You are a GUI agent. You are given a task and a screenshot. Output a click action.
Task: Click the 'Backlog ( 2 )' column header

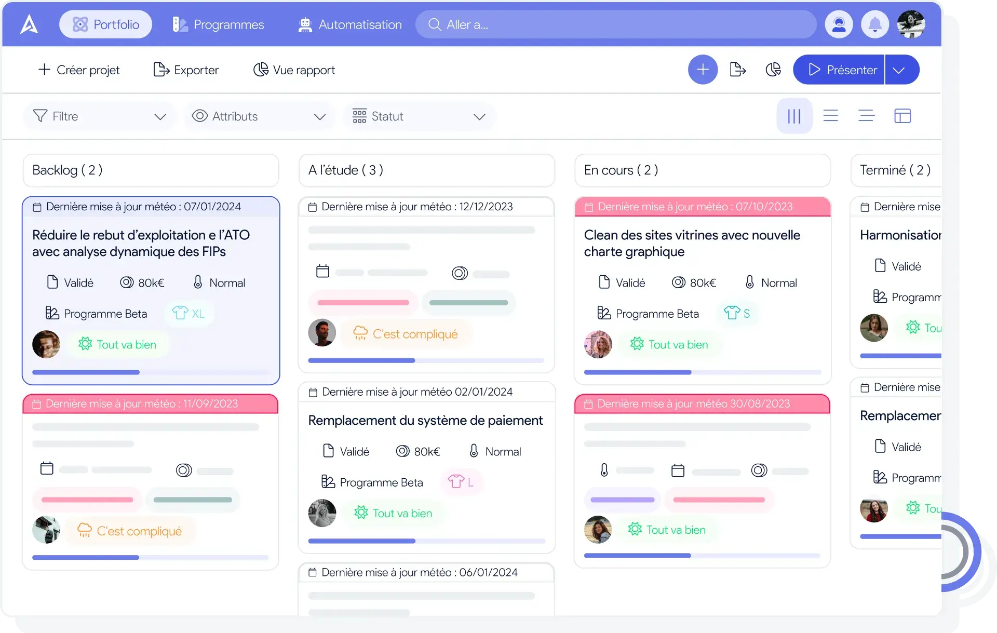pos(151,170)
